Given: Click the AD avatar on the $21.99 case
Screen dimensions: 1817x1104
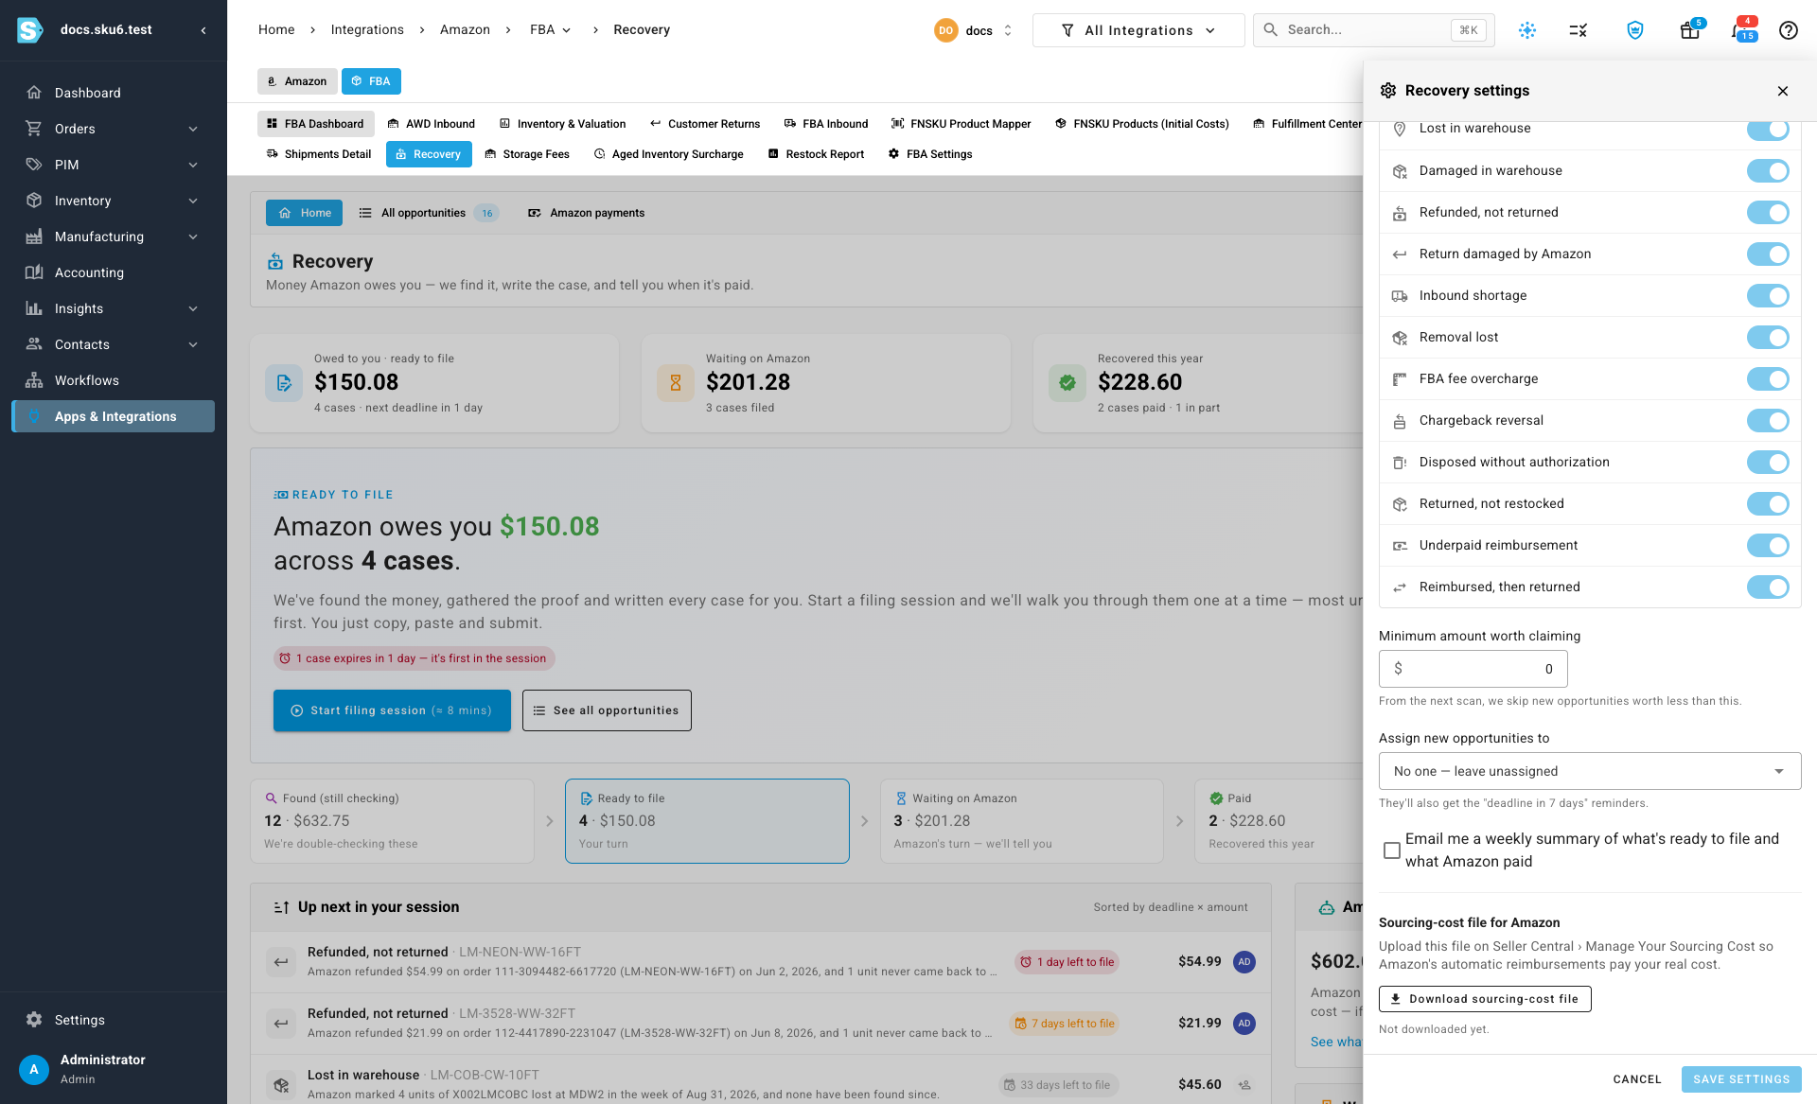Looking at the screenshot, I should pos(1244,1024).
